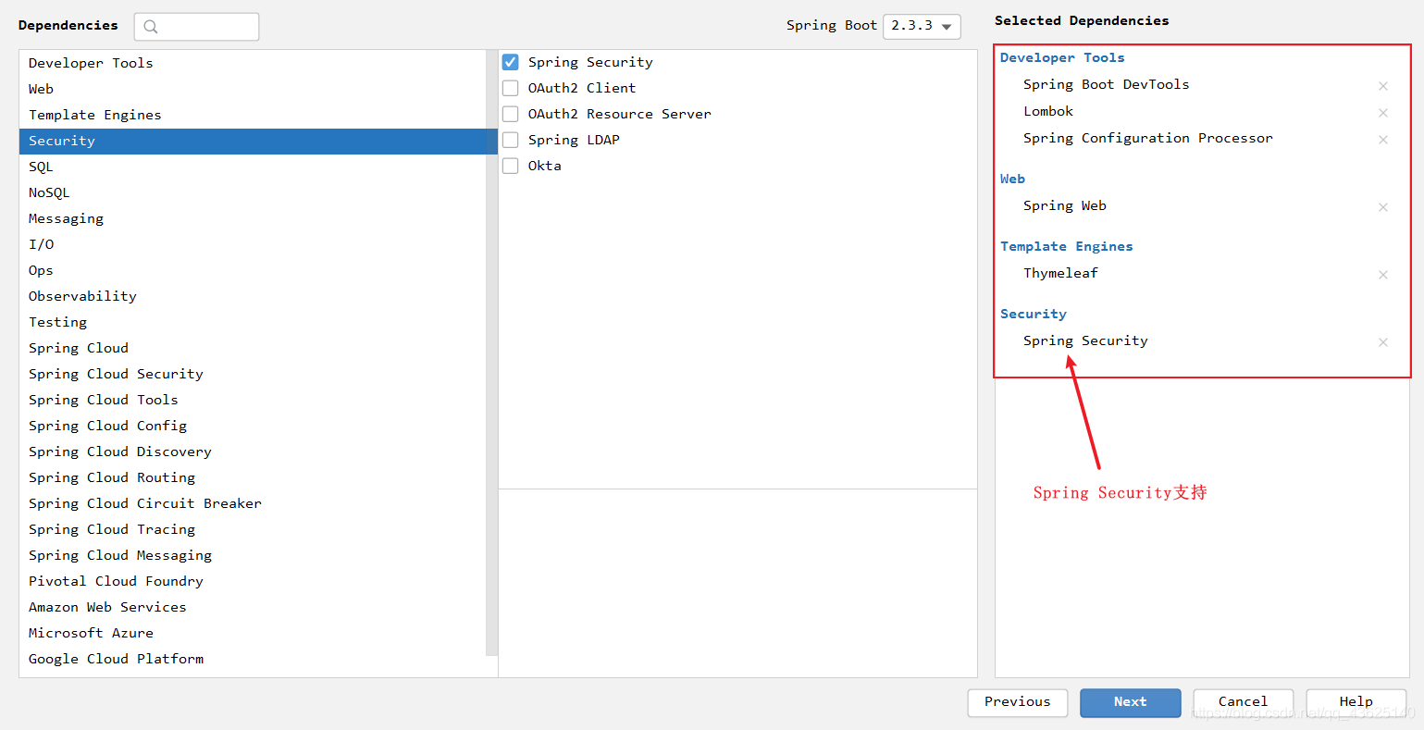This screenshot has width=1424, height=730.
Task: Select the Spring Cloud Routing category
Action: pyautogui.click(x=253, y=477)
